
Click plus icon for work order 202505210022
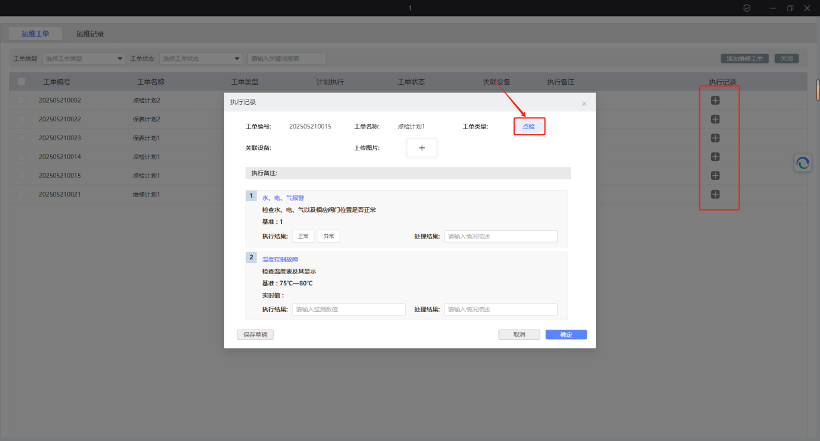click(715, 120)
